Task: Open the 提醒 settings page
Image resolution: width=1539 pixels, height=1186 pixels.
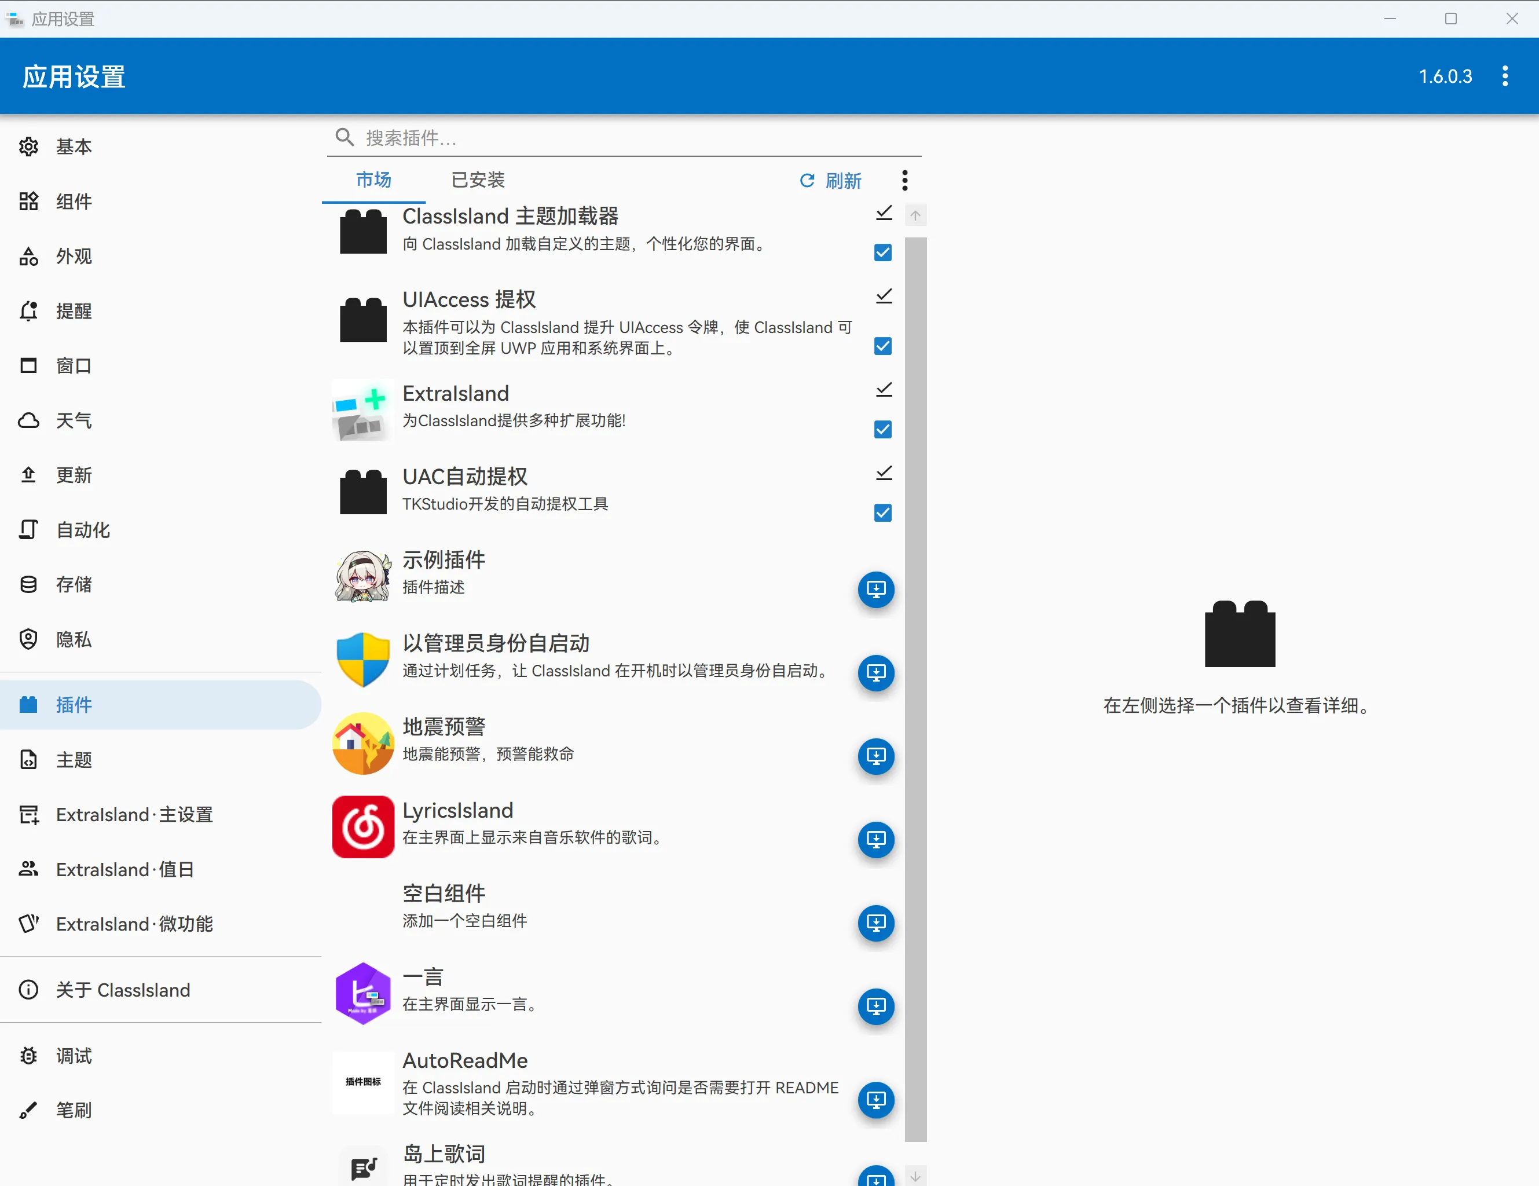Action: 160,311
